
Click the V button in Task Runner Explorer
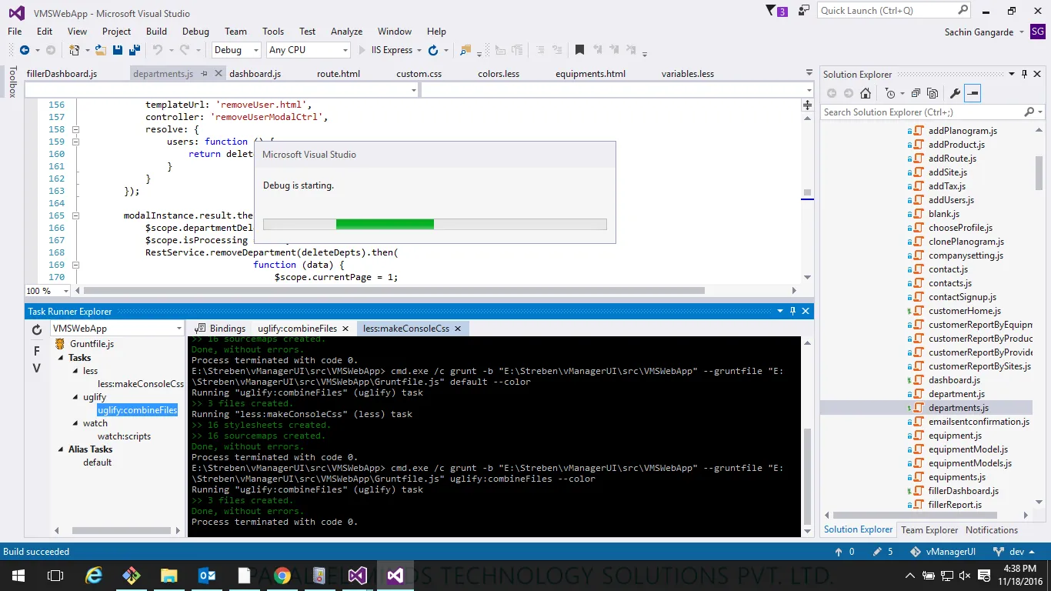(36, 369)
